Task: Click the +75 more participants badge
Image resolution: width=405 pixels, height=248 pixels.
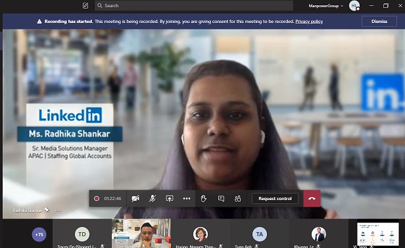Action: click(39, 234)
